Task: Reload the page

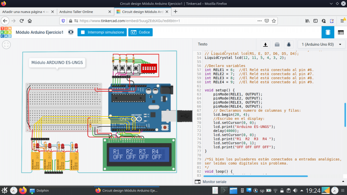Action: click(x=22, y=21)
